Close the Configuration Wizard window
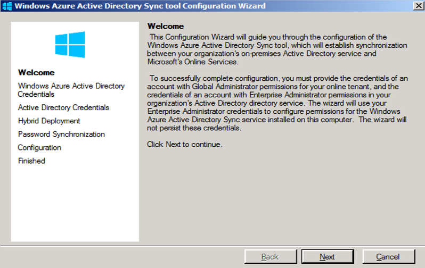 [418, 6]
